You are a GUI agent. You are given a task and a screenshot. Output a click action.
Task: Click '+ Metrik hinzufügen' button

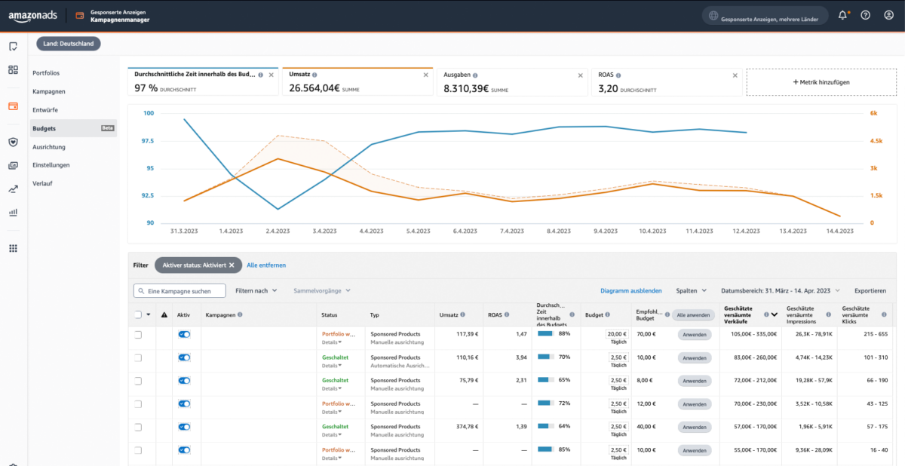pos(821,81)
